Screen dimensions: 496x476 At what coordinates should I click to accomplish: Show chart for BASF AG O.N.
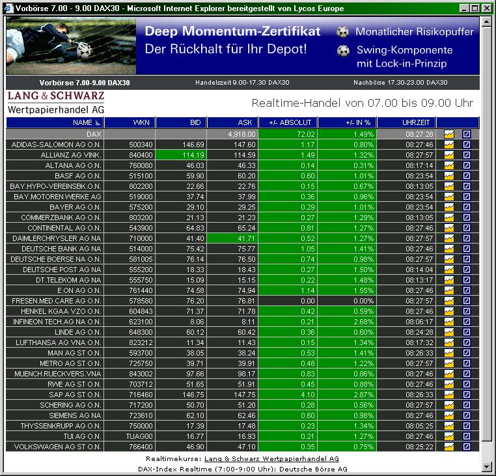coord(449,176)
